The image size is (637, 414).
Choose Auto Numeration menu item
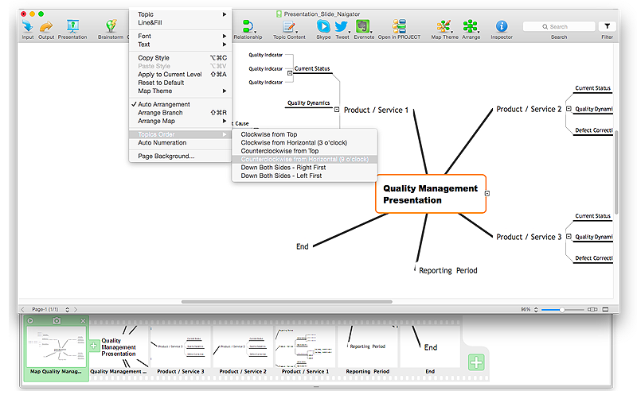(181, 142)
